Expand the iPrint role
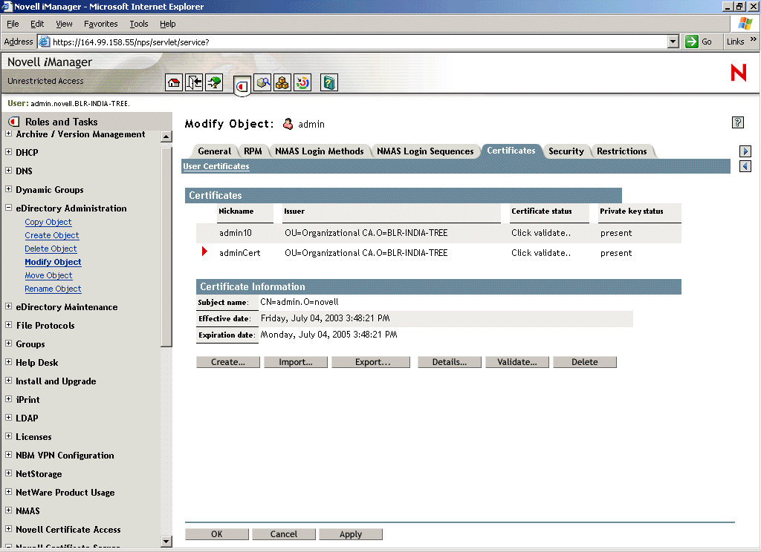The width and height of the screenshot is (761, 552). coord(8,399)
